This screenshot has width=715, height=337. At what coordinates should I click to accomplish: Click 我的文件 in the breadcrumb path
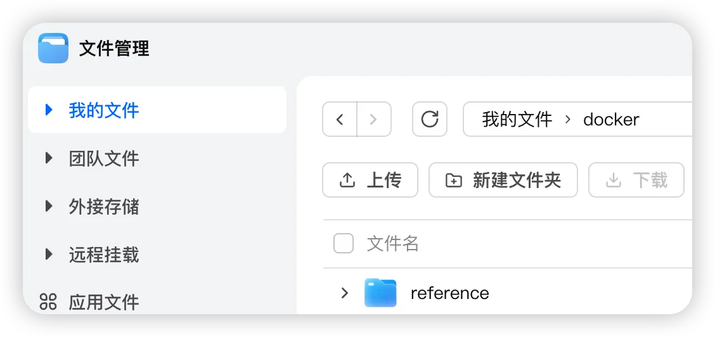[517, 119]
